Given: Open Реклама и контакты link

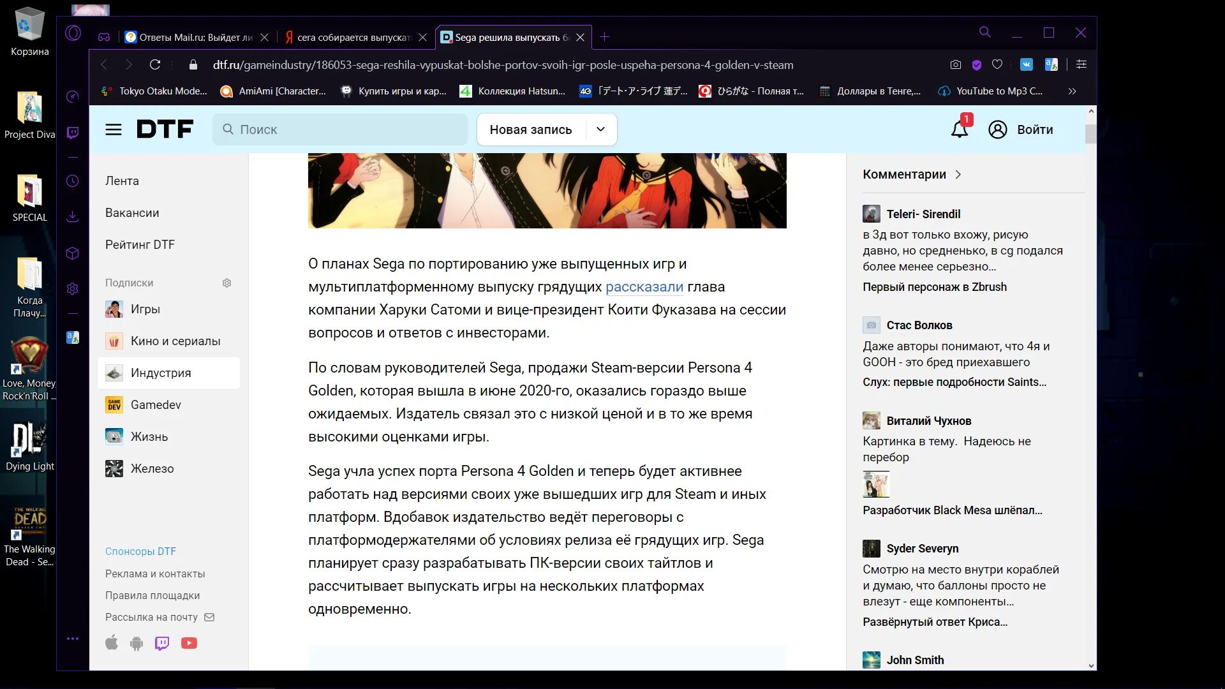Looking at the screenshot, I should coord(155,574).
